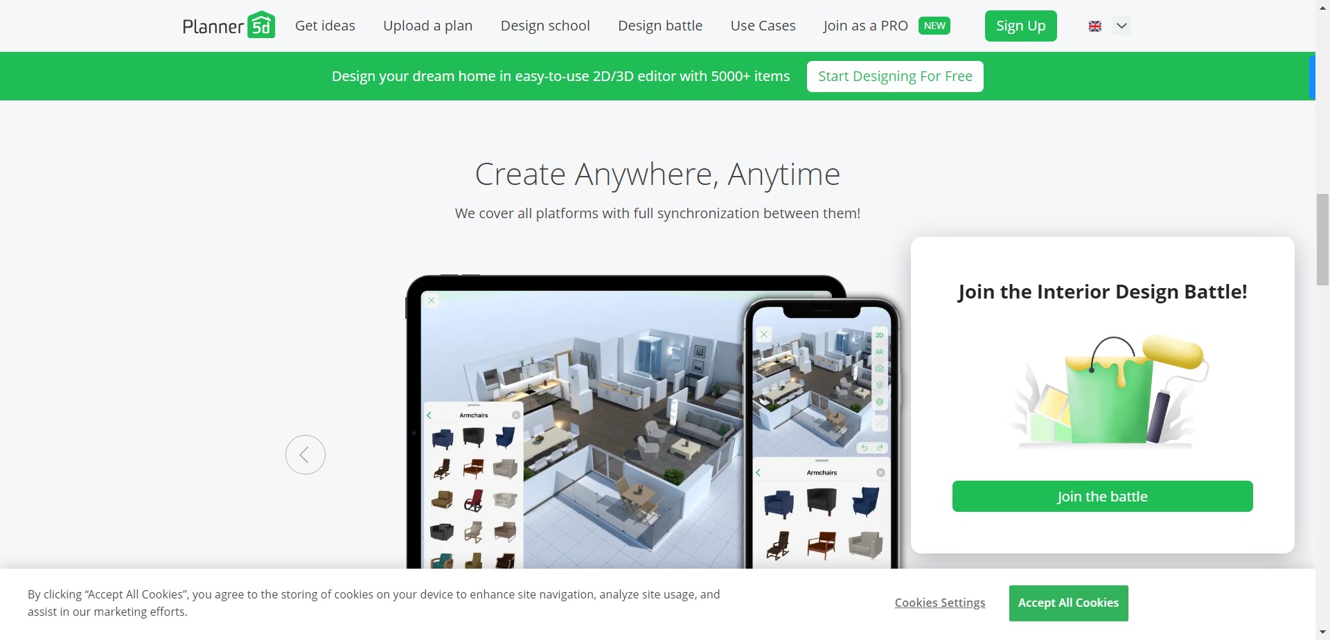The height and width of the screenshot is (640, 1330).
Task: Open the Get ideas menu
Action: [x=325, y=26]
